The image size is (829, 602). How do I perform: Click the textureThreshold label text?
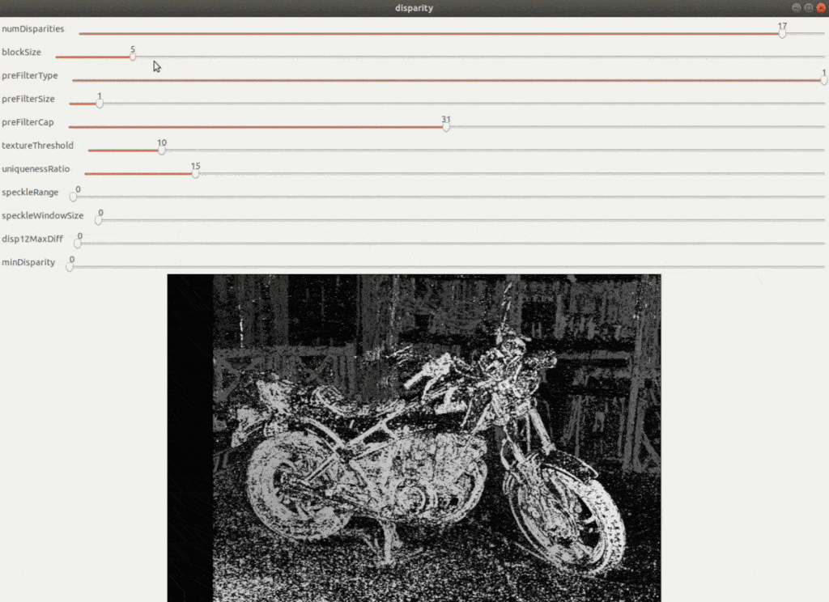click(37, 146)
